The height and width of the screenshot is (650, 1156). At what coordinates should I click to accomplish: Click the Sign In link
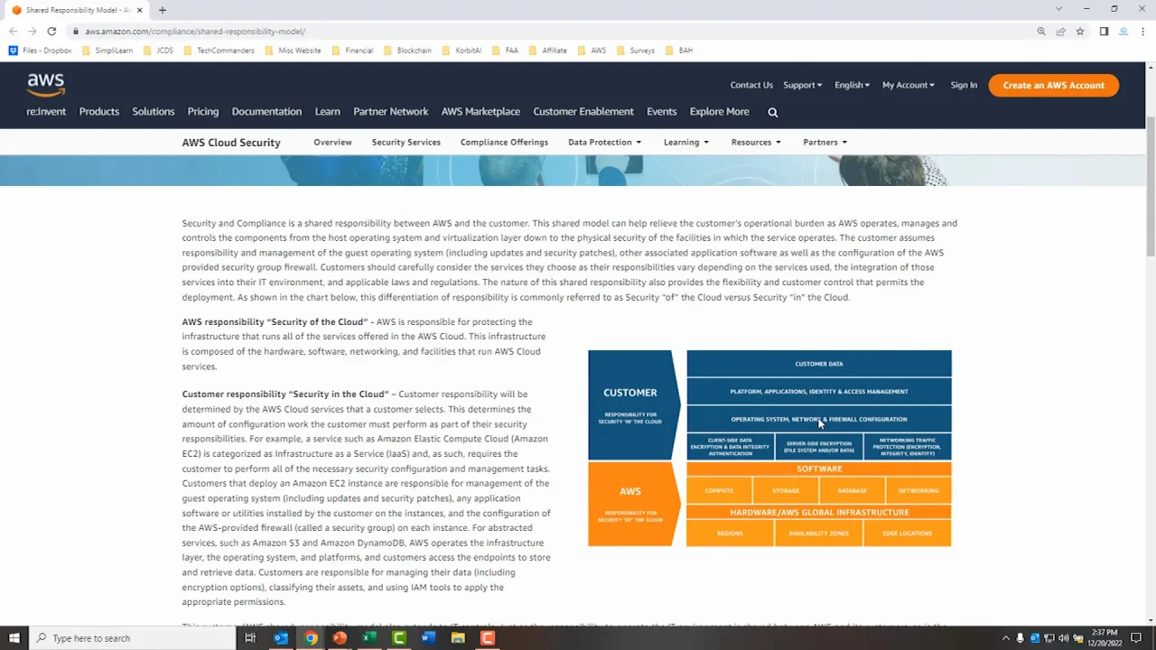click(964, 85)
